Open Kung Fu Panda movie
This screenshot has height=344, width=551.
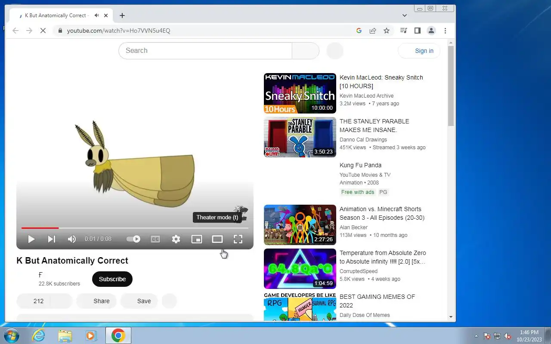(361, 165)
